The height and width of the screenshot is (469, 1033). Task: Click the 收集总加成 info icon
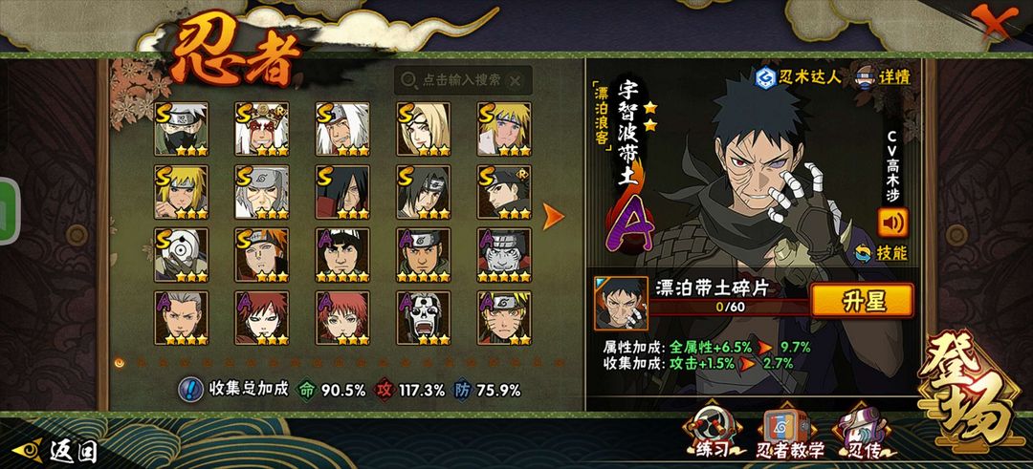click(190, 390)
